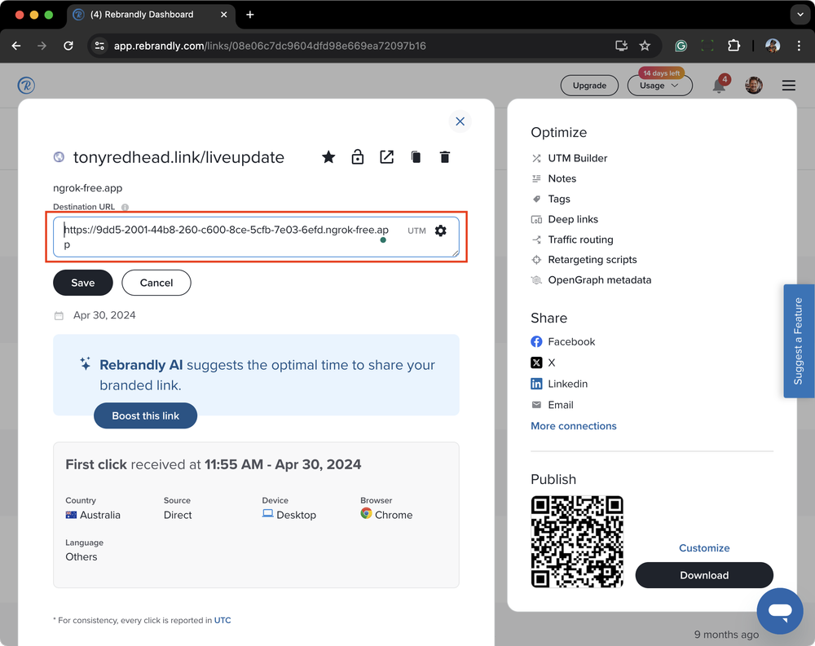Image resolution: width=815 pixels, height=646 pixels.
Task: Download the QR code
Action: pyautogui.click(x=704, y=575)
